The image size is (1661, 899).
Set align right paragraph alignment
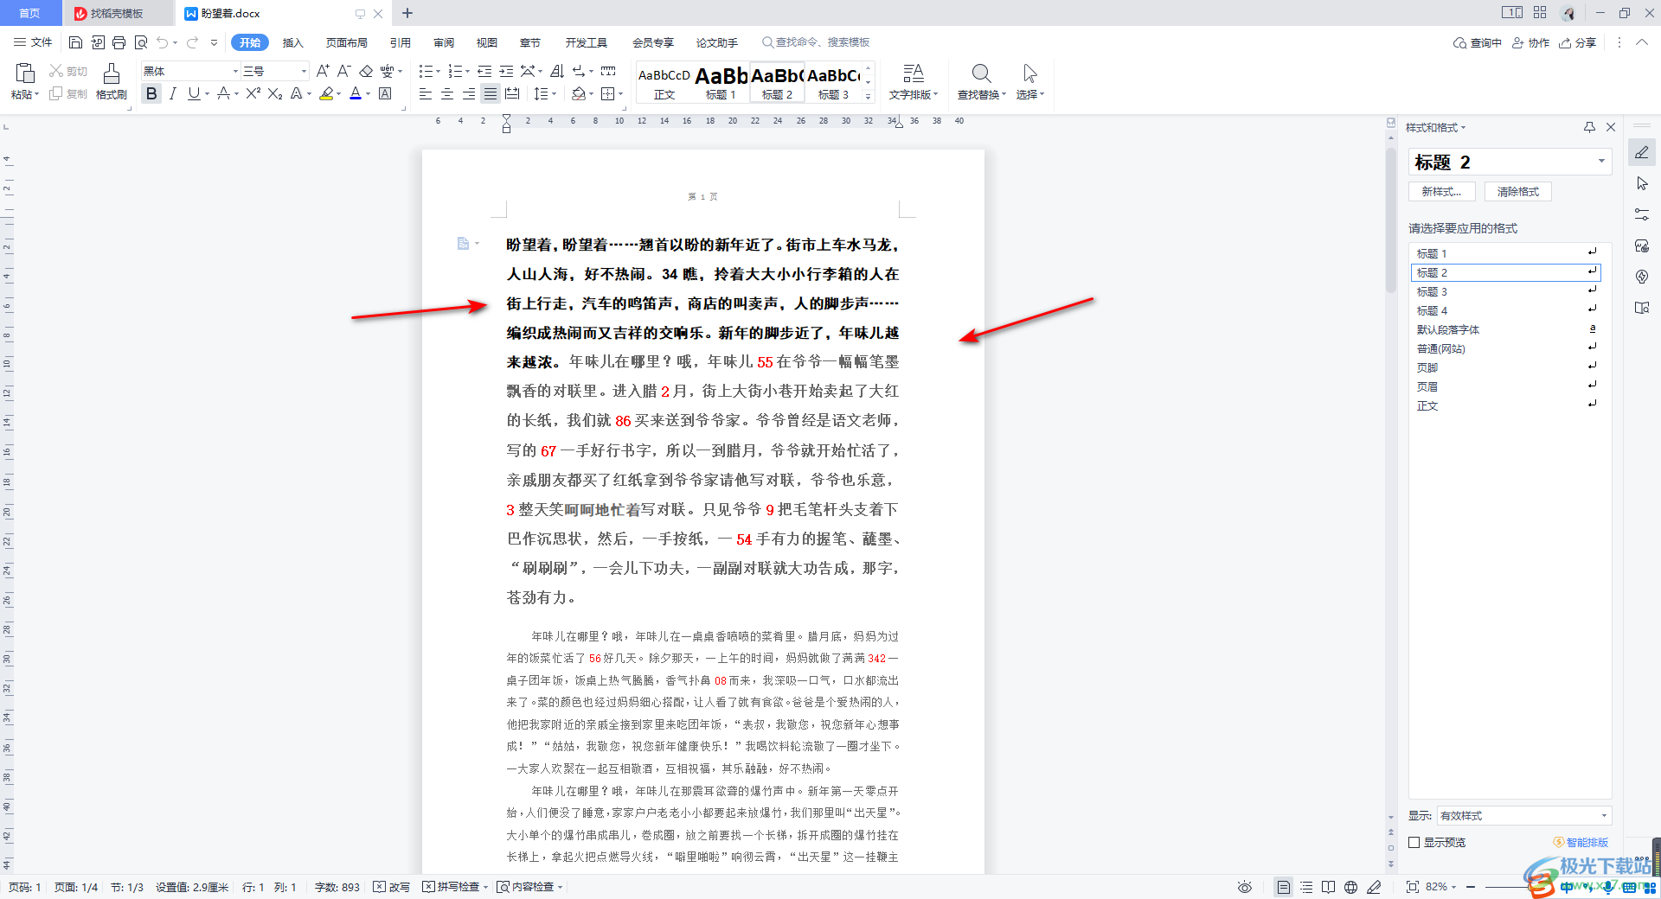point(469,93)
